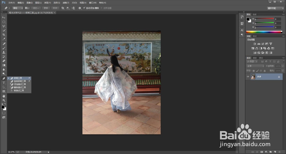
Task: Select the Polygonal Lasso tool
Action: (4, 26)
